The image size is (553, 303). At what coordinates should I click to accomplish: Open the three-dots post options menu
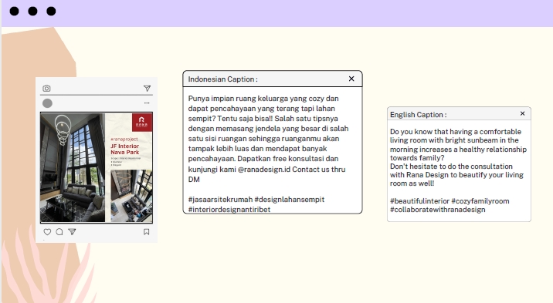coord(147,103)
